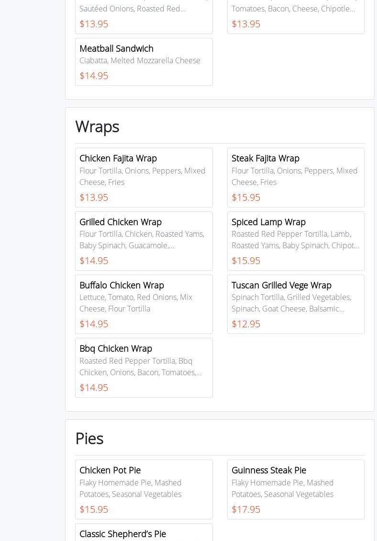Click the Steak Fajita Wrap $15.95 price
This screenshot has width=377, height=541.
[246, 197]
